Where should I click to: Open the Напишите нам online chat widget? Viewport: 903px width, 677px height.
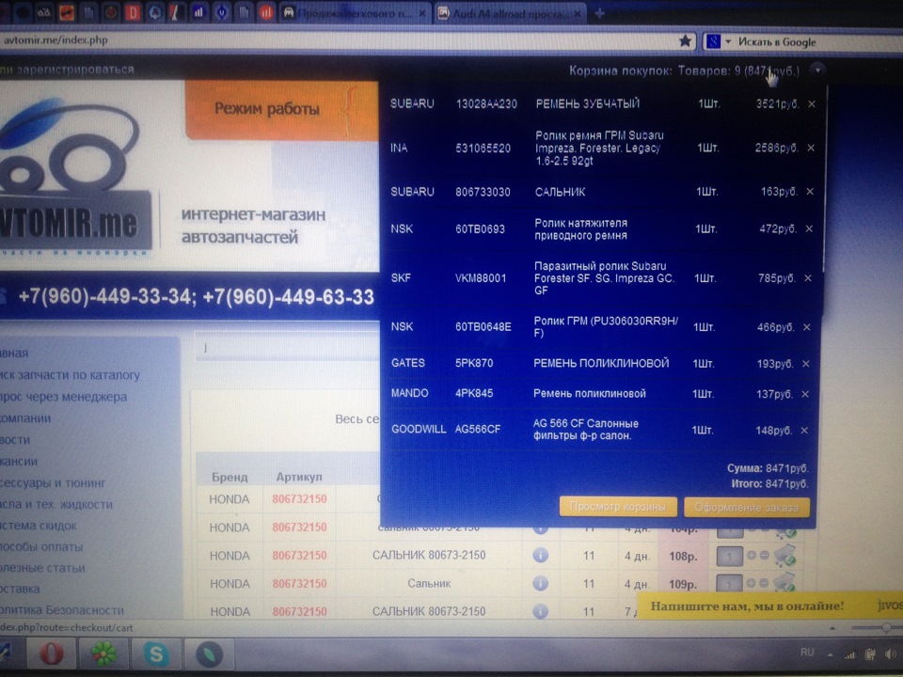(769, 606)
